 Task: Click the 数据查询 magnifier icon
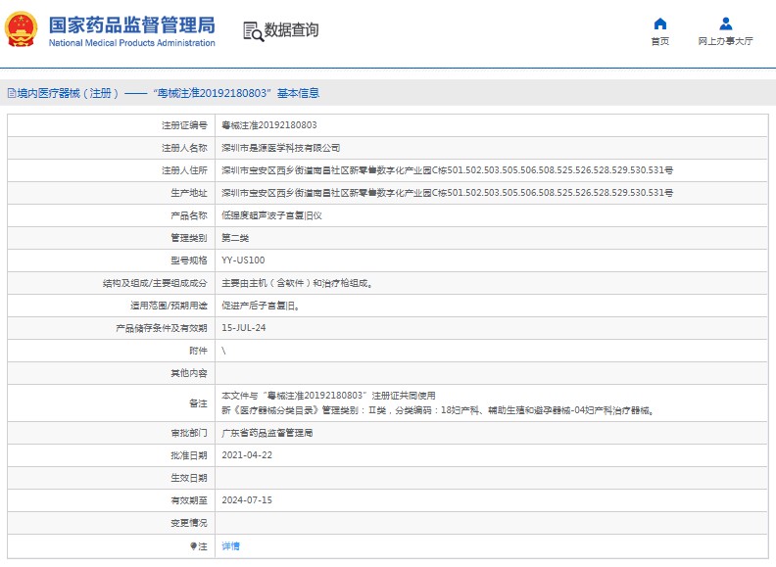pos(253,31)
